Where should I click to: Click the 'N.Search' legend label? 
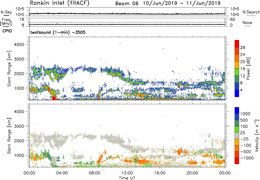coord(251,12)
